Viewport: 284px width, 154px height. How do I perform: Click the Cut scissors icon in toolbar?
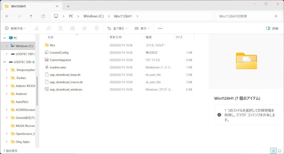click(37, 28)
